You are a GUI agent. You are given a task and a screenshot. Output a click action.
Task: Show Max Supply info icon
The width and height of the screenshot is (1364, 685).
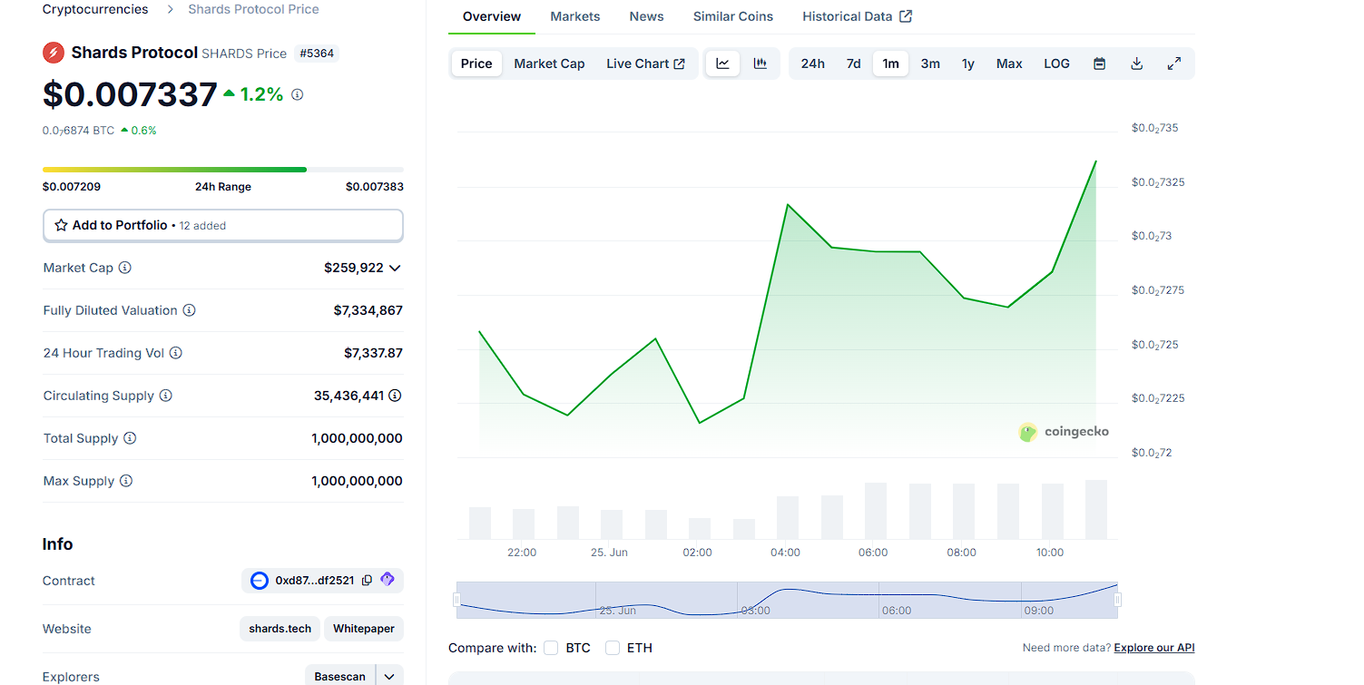126,481
